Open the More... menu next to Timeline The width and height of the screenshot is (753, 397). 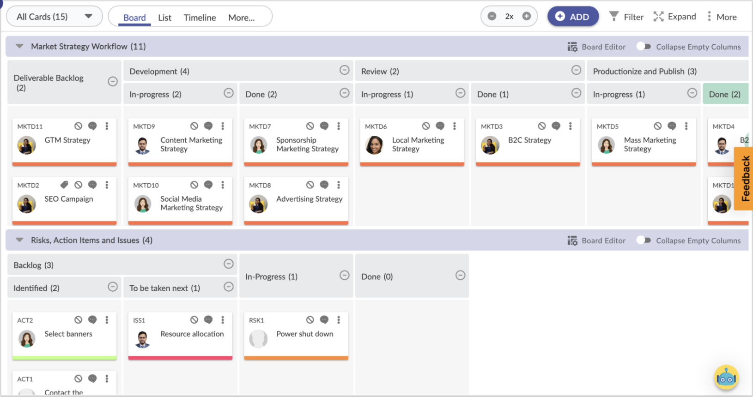point(241,18)
